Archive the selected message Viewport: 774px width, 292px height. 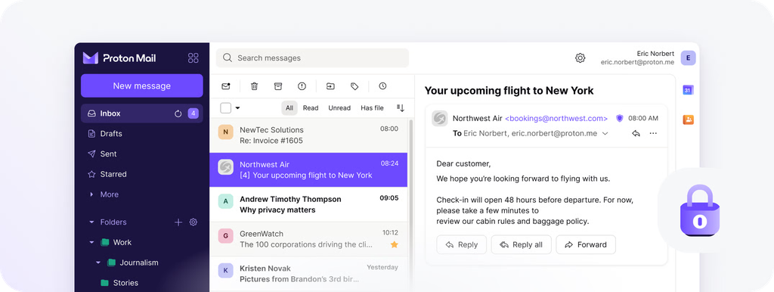point(278,86)
